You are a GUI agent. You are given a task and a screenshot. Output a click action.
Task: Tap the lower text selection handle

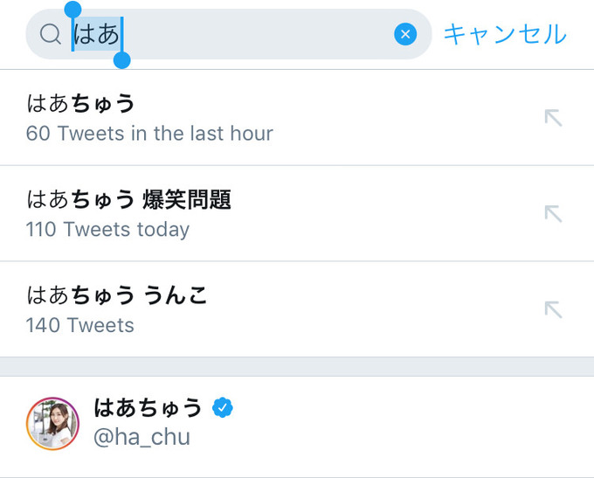pos(122,59)
